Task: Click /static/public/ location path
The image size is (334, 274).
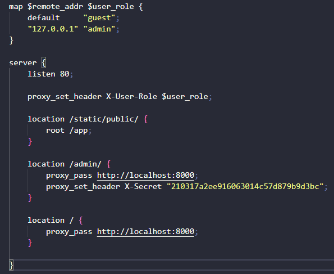Action: pyautogui.click(x=104, y=119)
